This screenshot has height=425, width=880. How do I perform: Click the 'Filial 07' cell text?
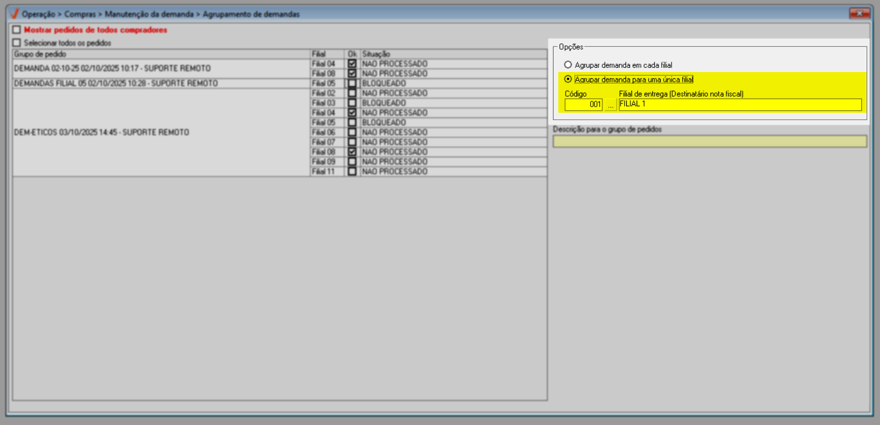coord(323,142)
